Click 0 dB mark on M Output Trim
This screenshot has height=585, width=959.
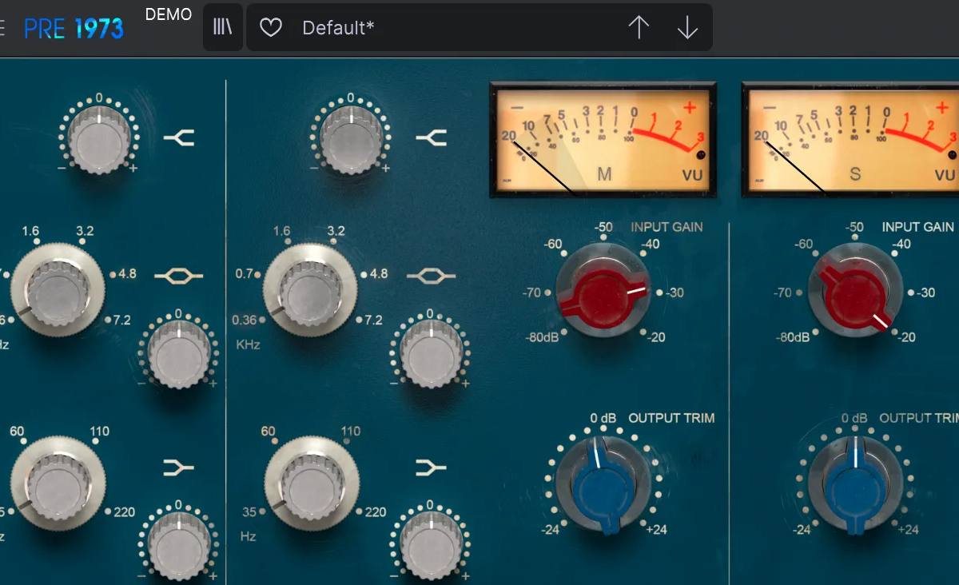tap(603, 418)
